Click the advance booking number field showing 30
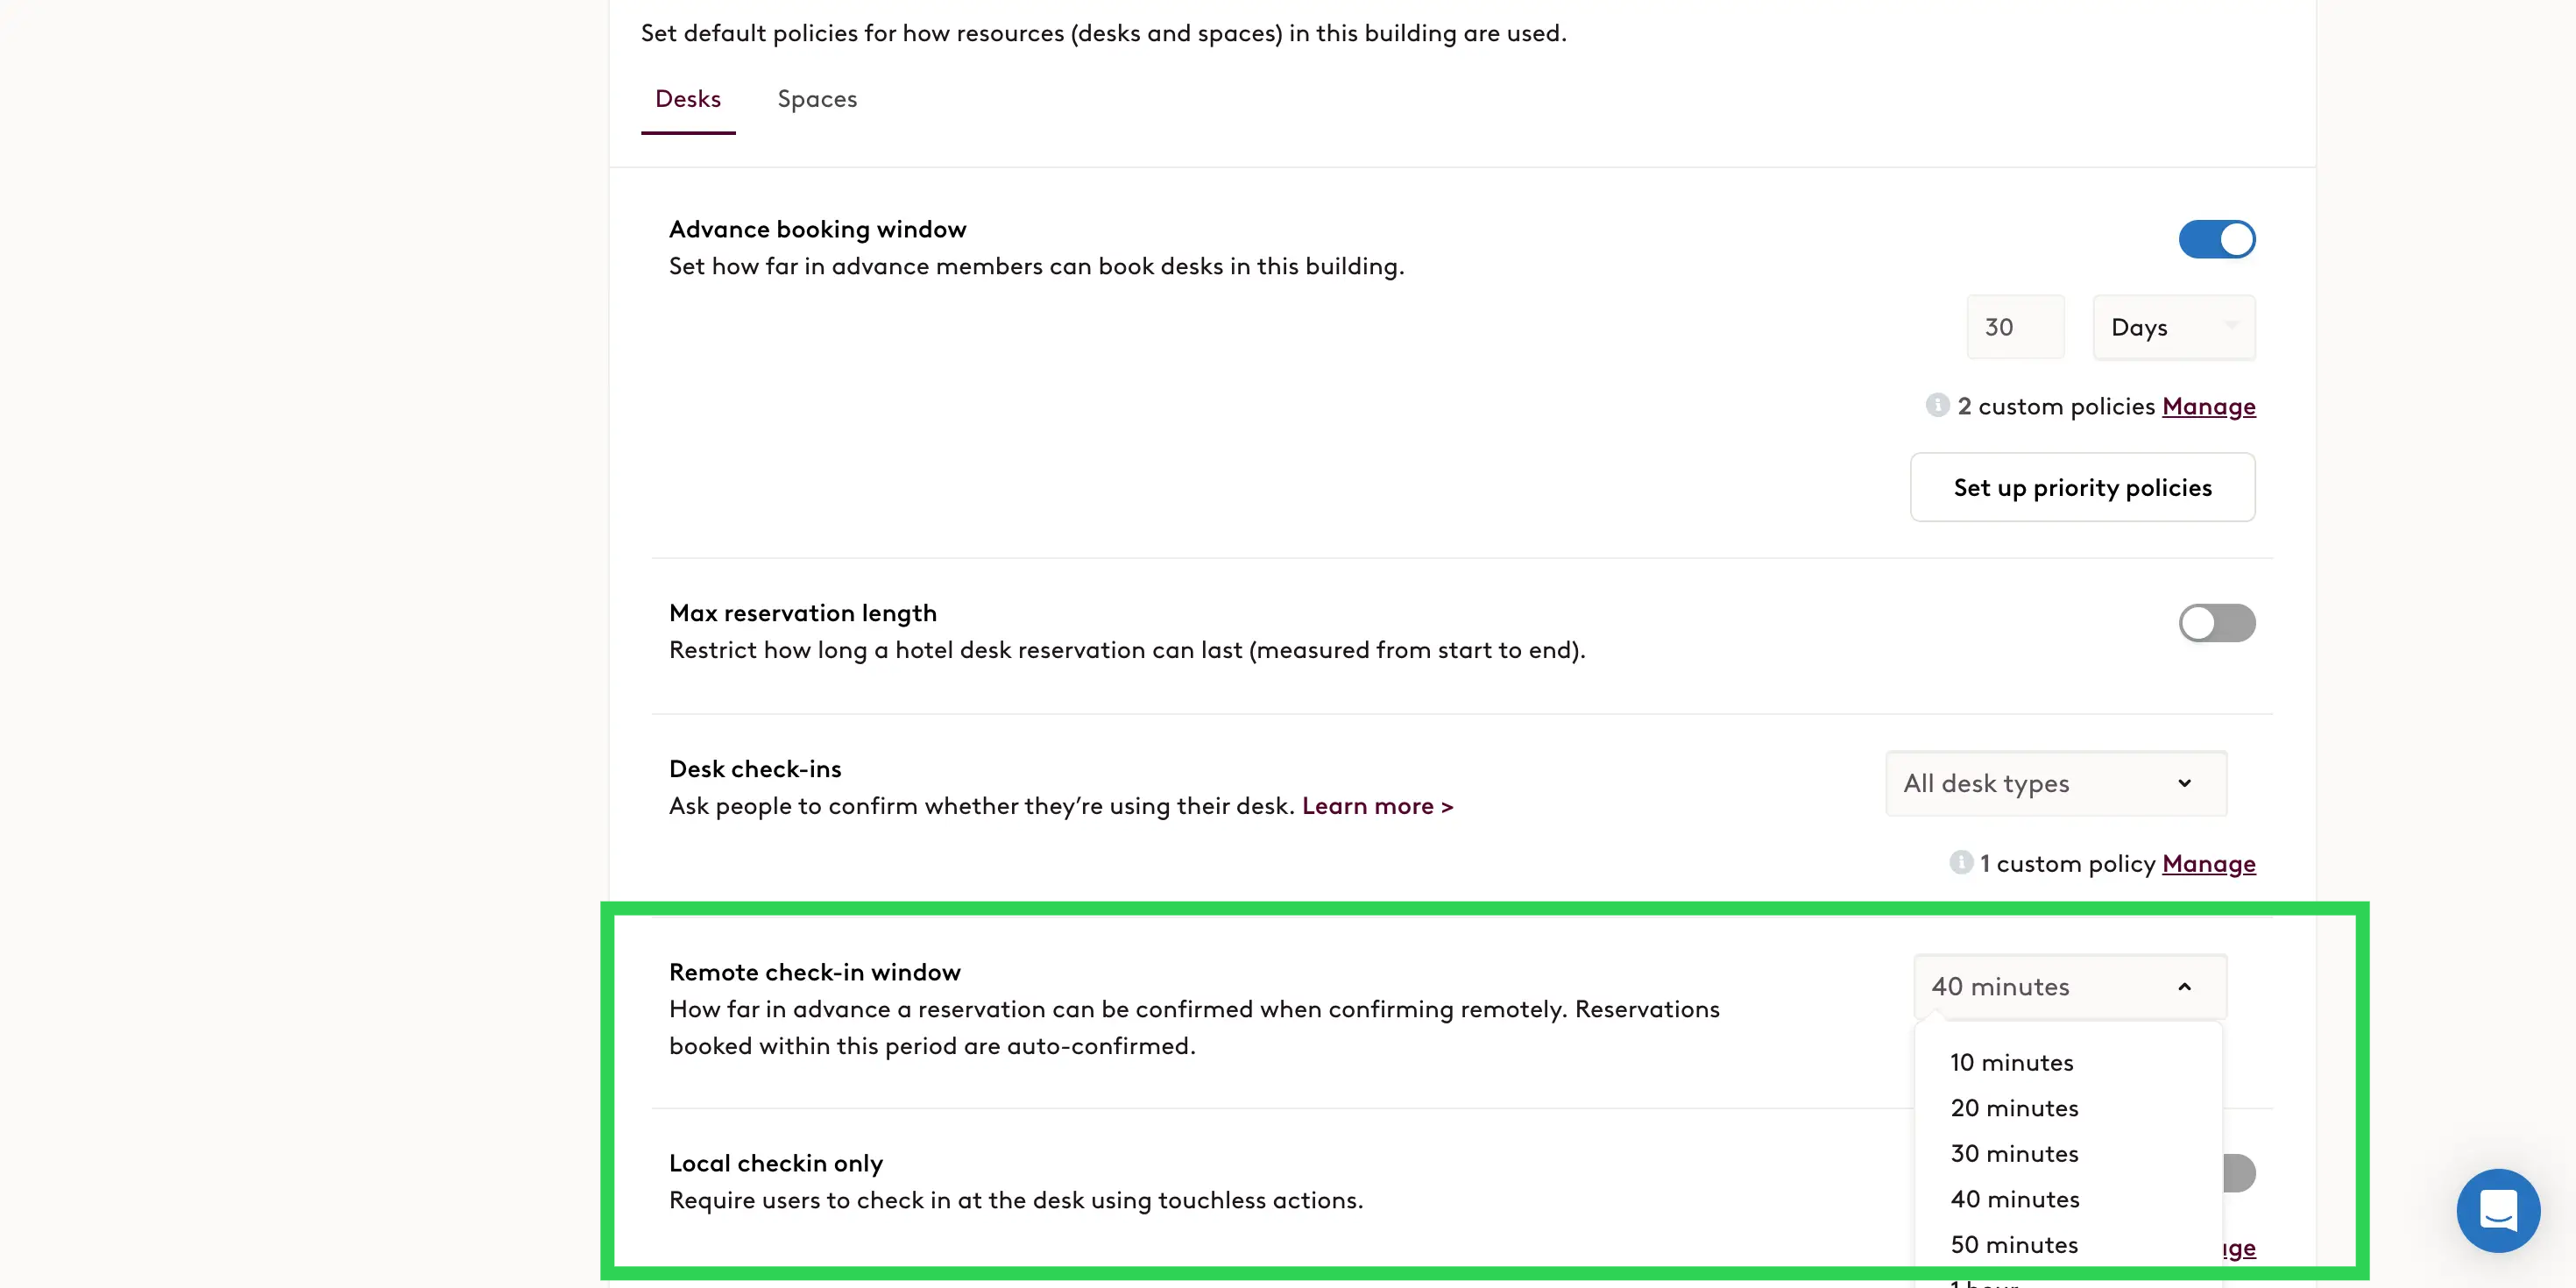This screenshot has height=1288, width=2576. pos(2015,327)
